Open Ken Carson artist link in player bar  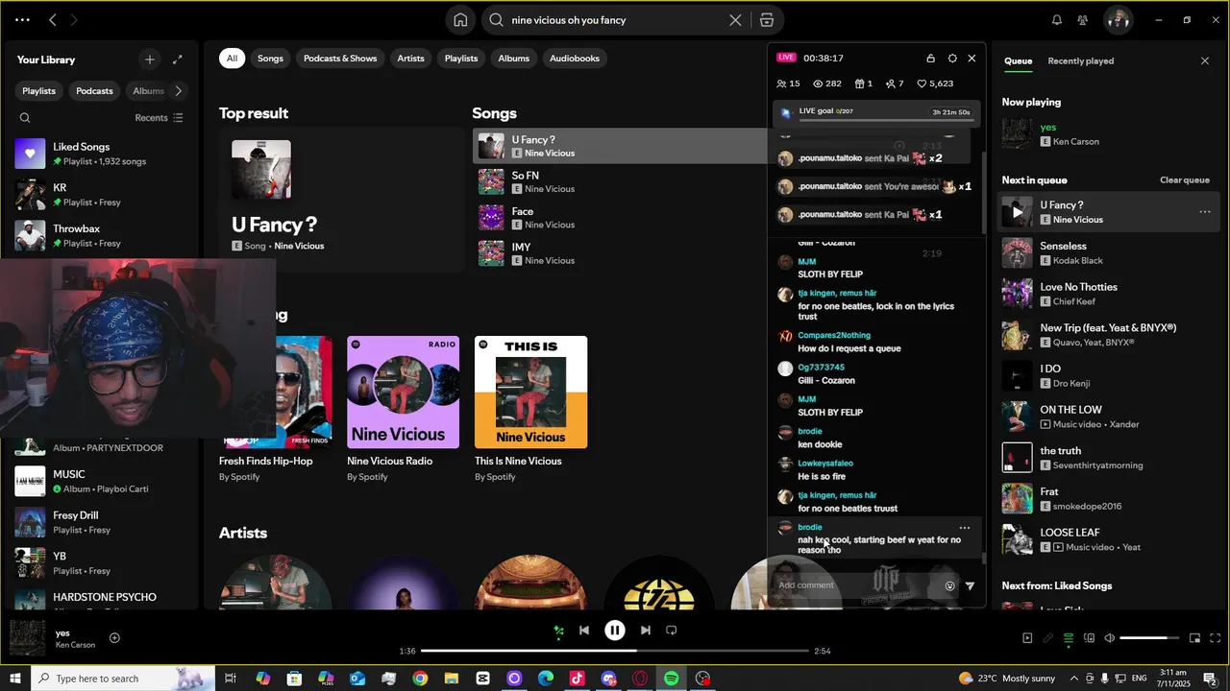point(75,645)
